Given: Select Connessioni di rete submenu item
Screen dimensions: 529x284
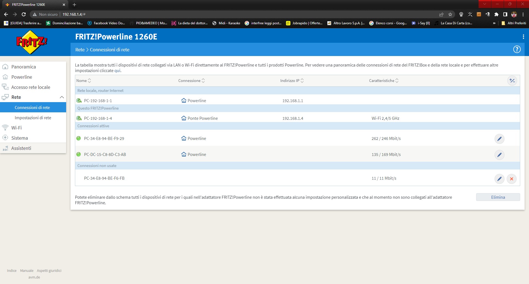Looking at the screenshot, I should (33, 107).
